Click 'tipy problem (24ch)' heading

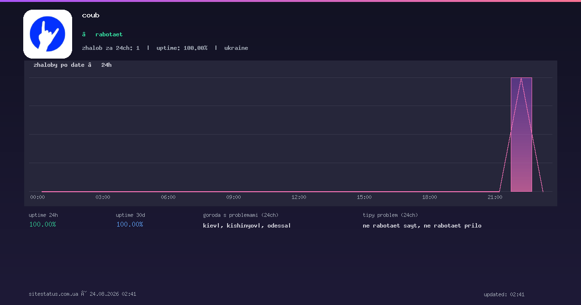(x=390, y=215)
